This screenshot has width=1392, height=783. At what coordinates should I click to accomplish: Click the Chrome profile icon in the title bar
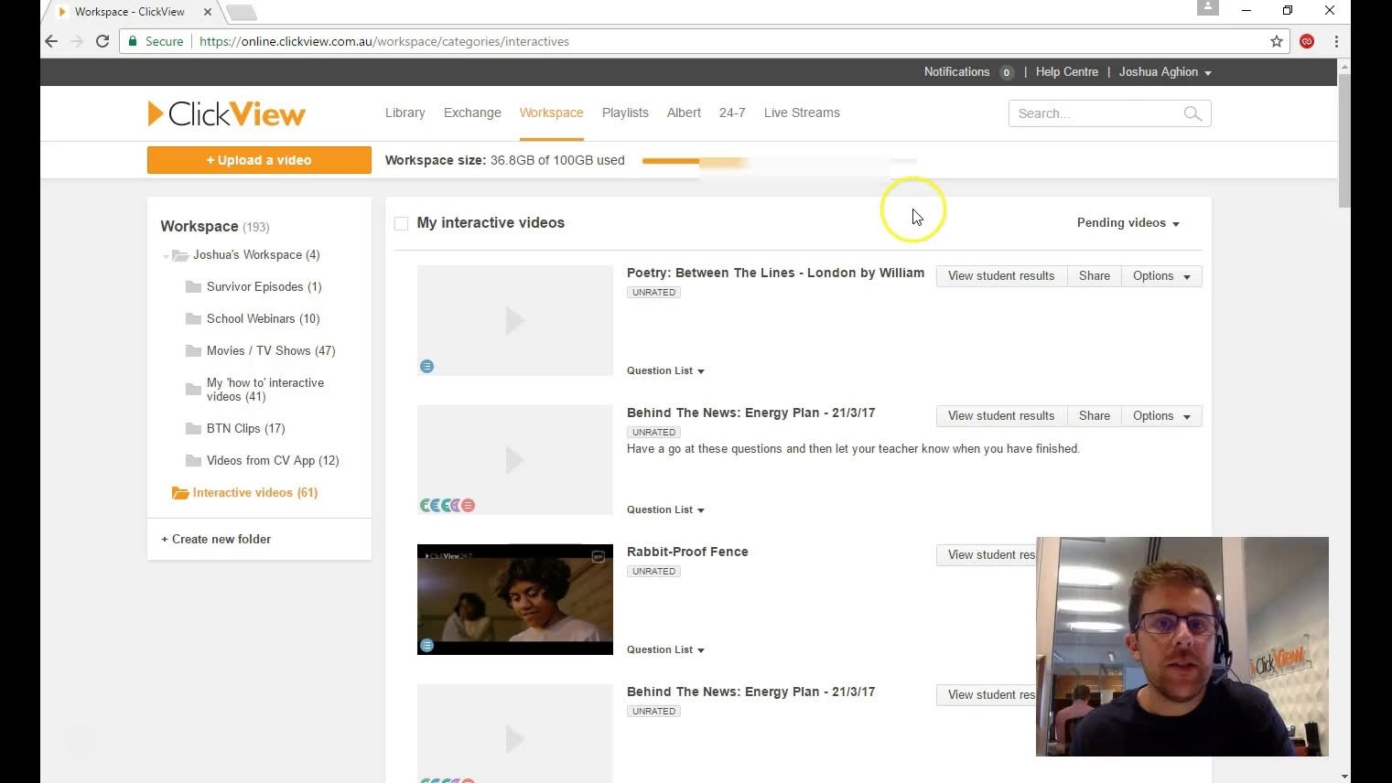coord(1208,8)
